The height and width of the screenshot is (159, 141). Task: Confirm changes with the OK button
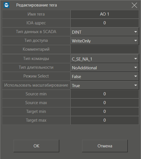pyautogui.click(x=36, y=146)
